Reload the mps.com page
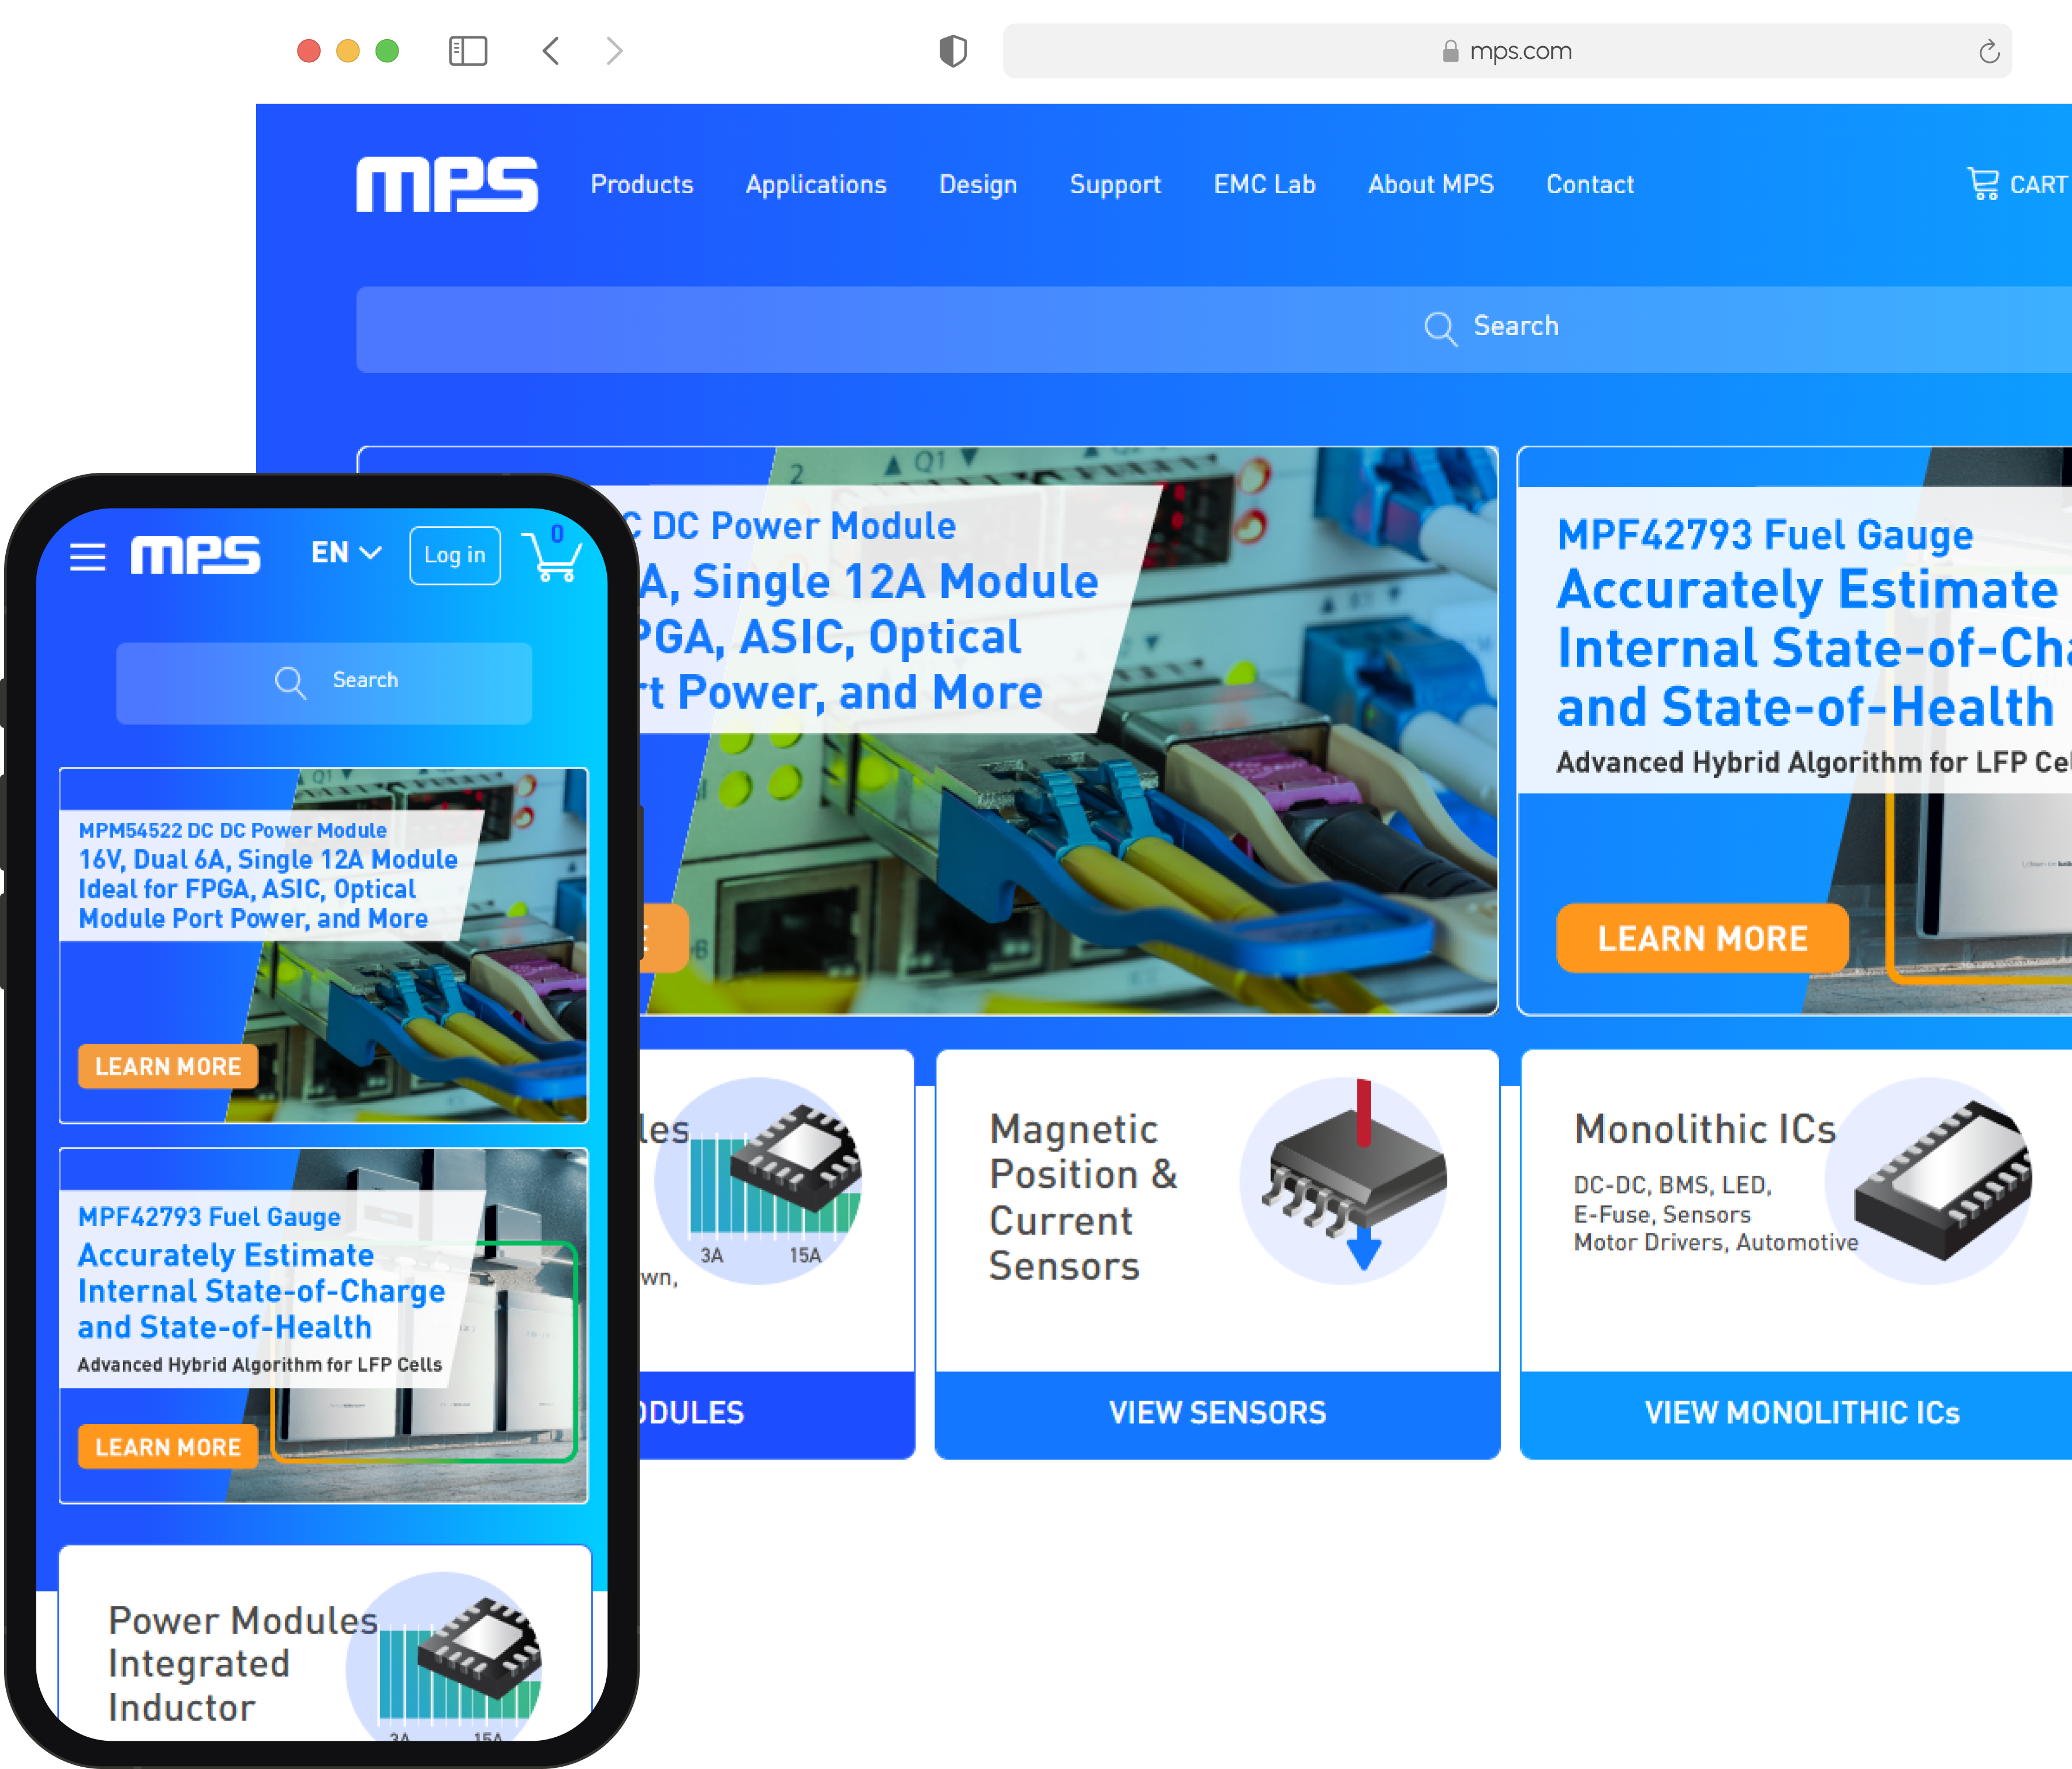2072x1769 pixels. (x=1989, y=51)
